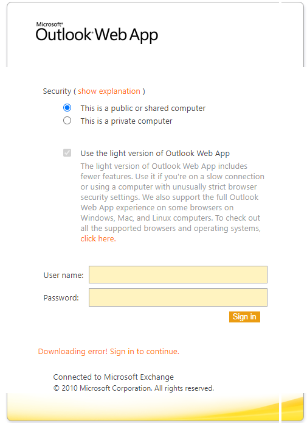The image size is (307, 423).
Task: Click the Downloading error message text
Action: (108, 351)
